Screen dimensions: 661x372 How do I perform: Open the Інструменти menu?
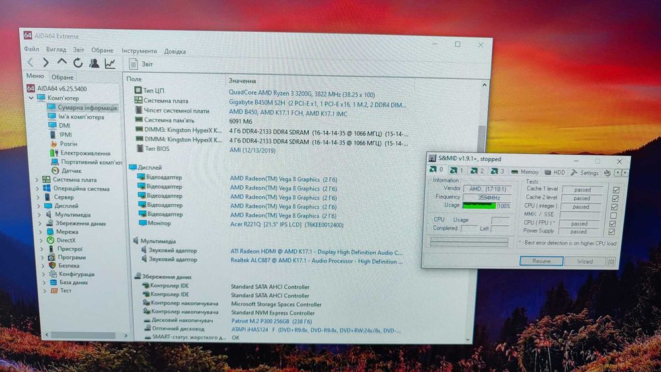[x=139, y=51]
